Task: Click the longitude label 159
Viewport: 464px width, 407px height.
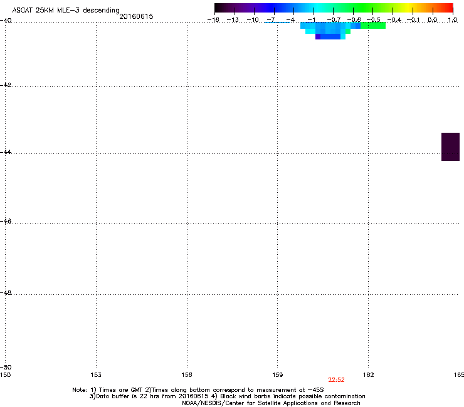Action: 278,375
